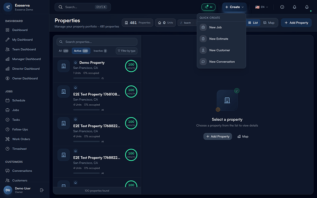This screenshot has height=198, width=317.
Task: Click the Demo Property building icon
Action: pyautogui.click(x=63, y=66)
